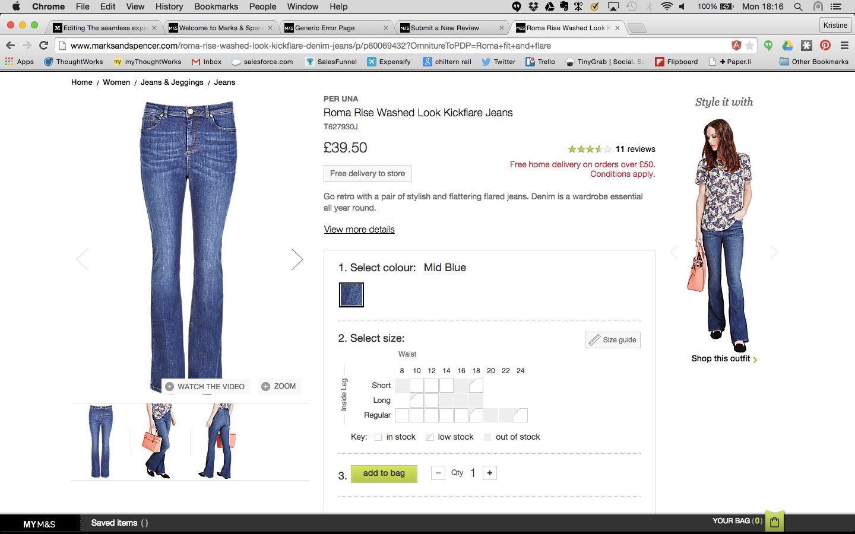Show next product image with right arrow
Image resolution: width=855 pixels, height=534 pixels.
click(297, 259)
